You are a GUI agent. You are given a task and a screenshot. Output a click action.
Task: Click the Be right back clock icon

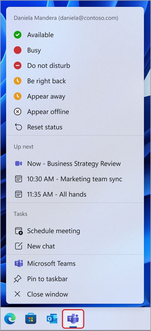pos(18,81)
